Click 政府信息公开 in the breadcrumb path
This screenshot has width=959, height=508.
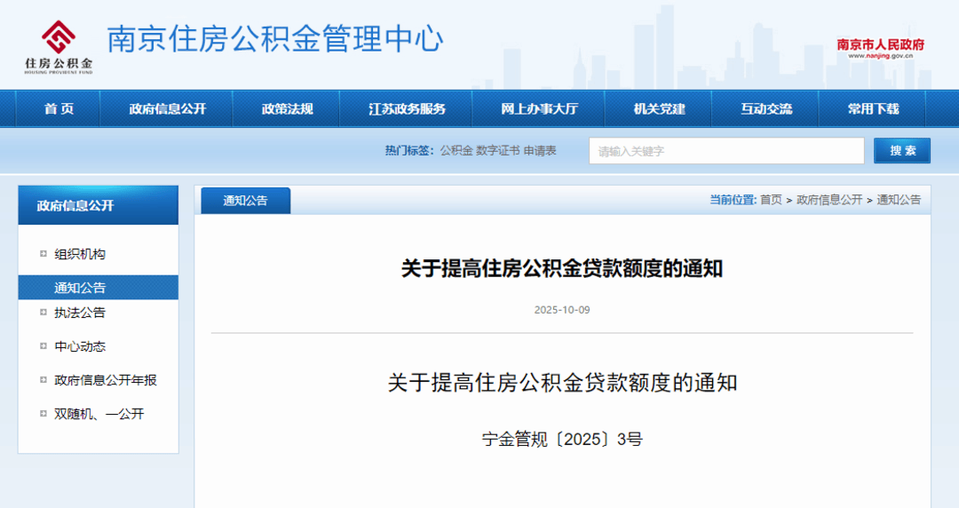829,201
